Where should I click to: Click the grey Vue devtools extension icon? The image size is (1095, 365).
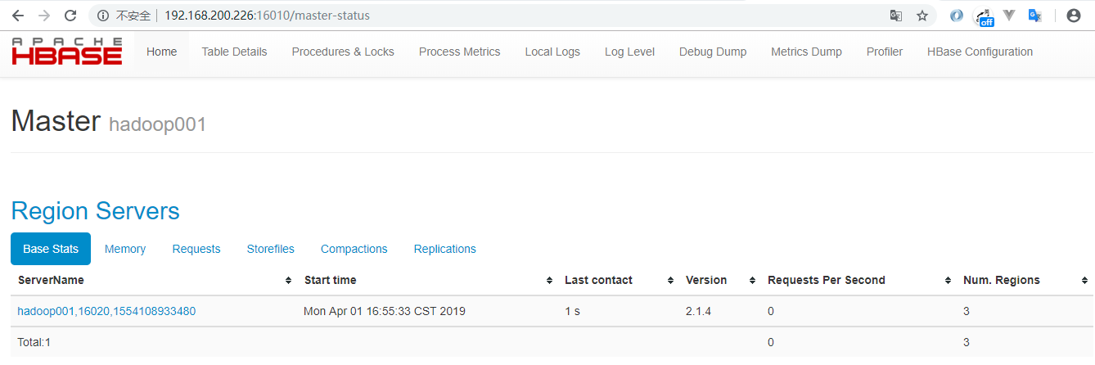click(1009, 16)
